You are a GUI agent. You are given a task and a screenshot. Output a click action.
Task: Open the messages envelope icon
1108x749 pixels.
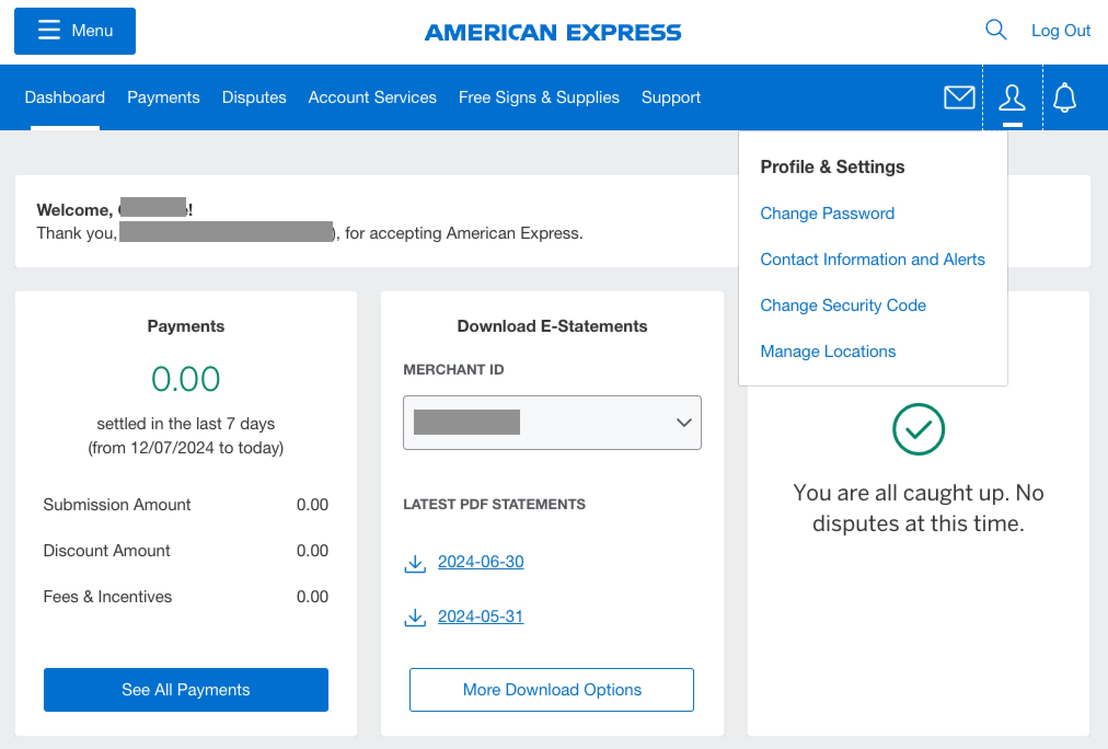pos(959,97)
